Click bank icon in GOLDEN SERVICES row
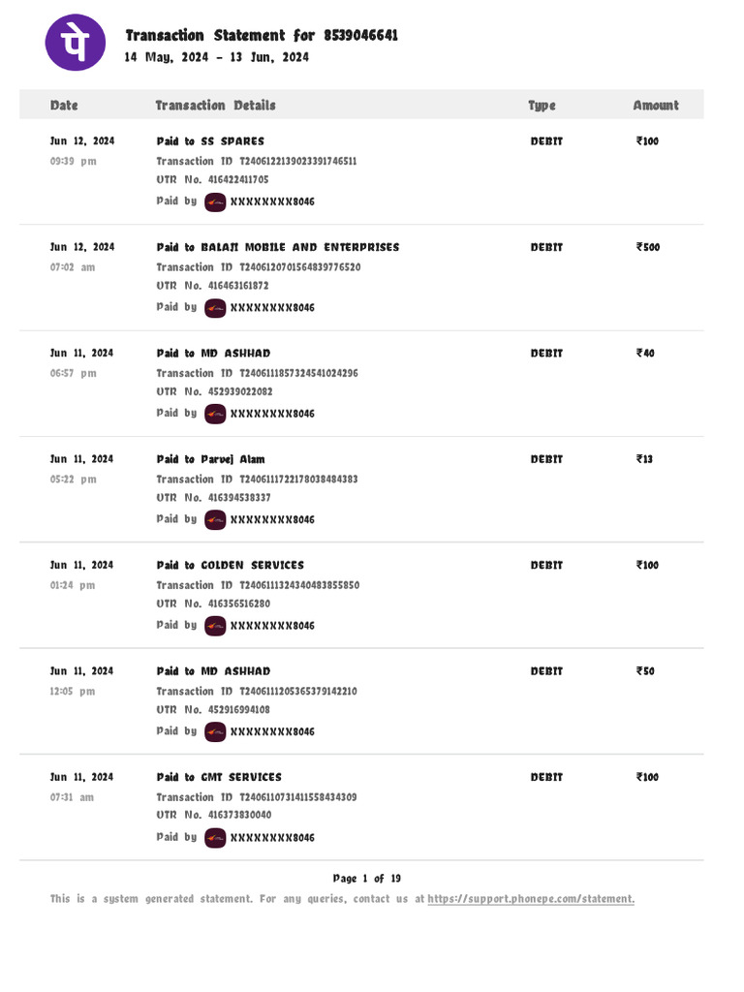The width and height of the screenshot is (744, 992). pyautogui.click(x=215, y=626)
